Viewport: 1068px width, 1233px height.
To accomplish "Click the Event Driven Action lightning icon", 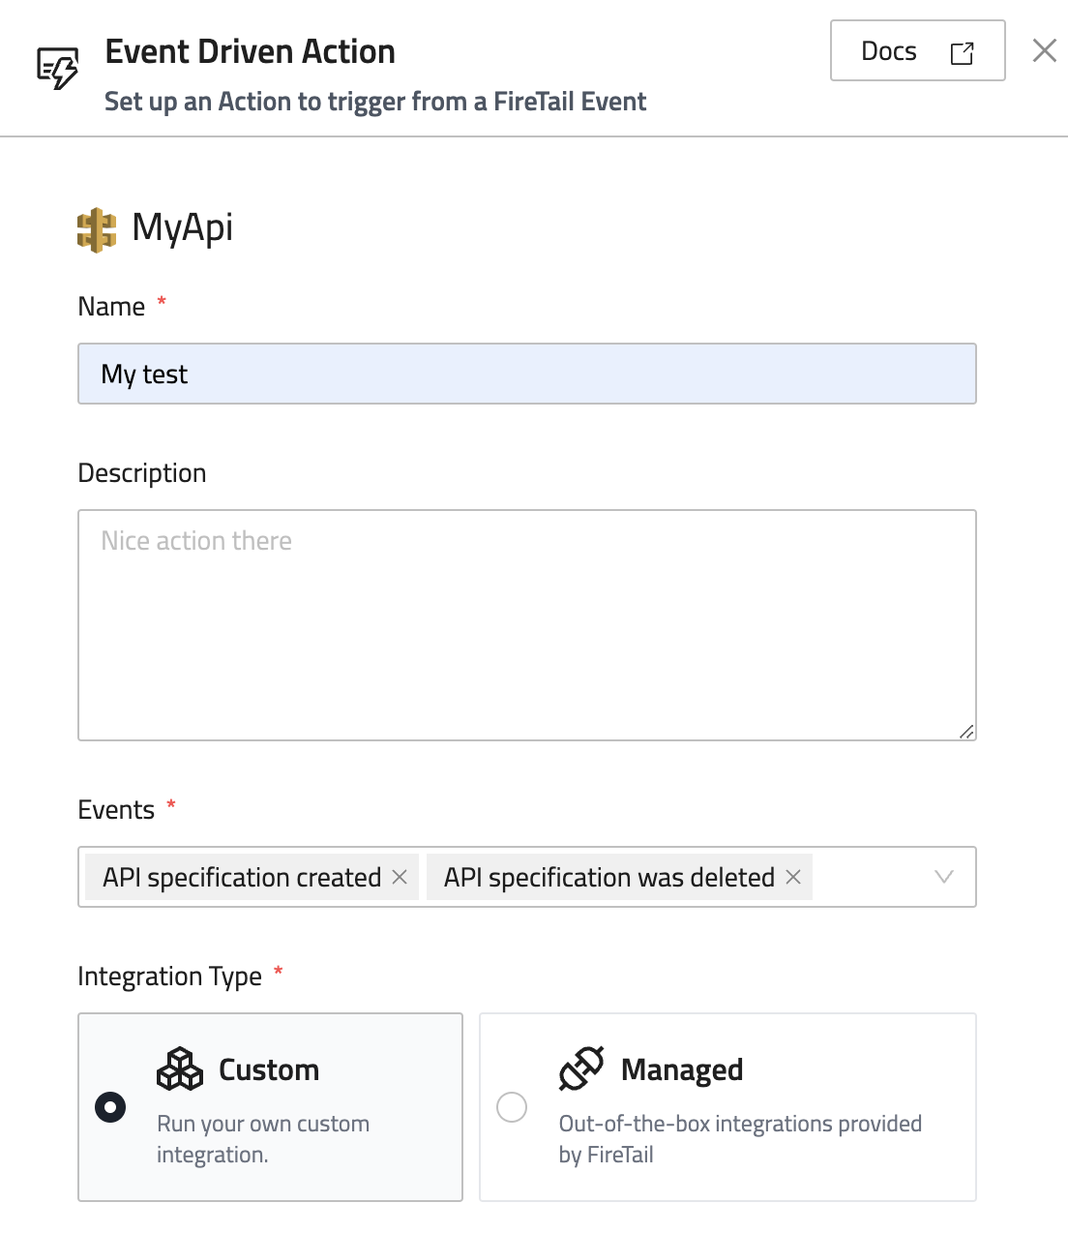I will (58, 69).
